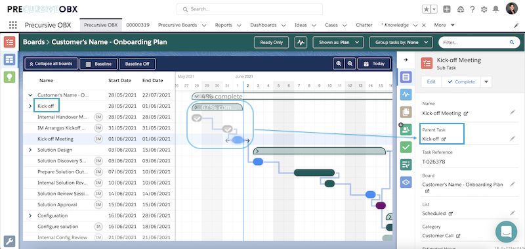Image resolution: width=525 pixels, height=249 pixels.
Task: Open the Ideas tab
Action: tap(301, 25)
